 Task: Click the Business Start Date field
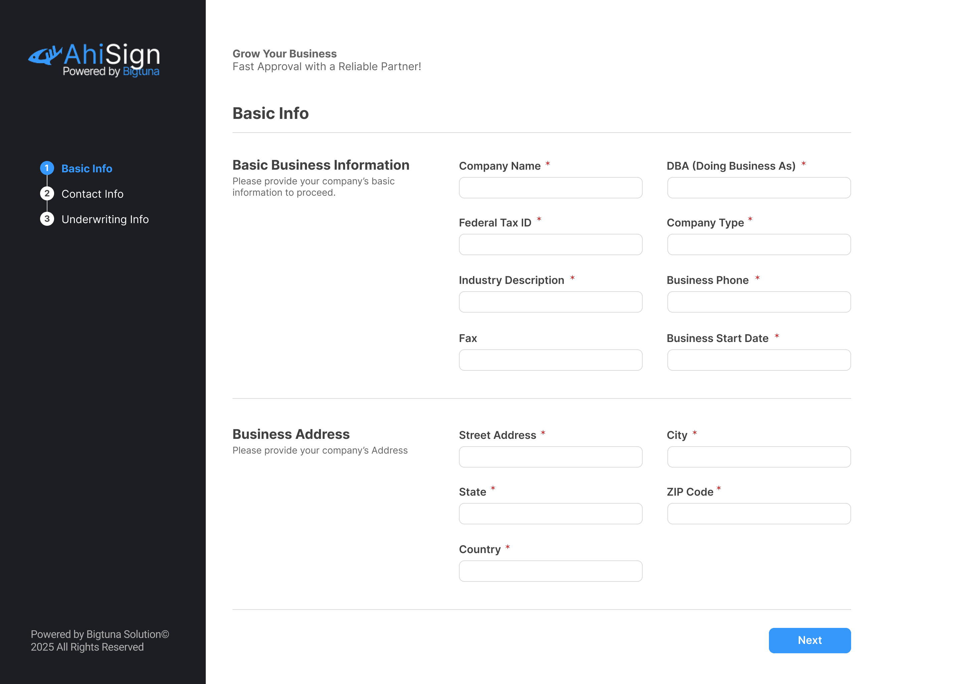[x=759, y=360]
